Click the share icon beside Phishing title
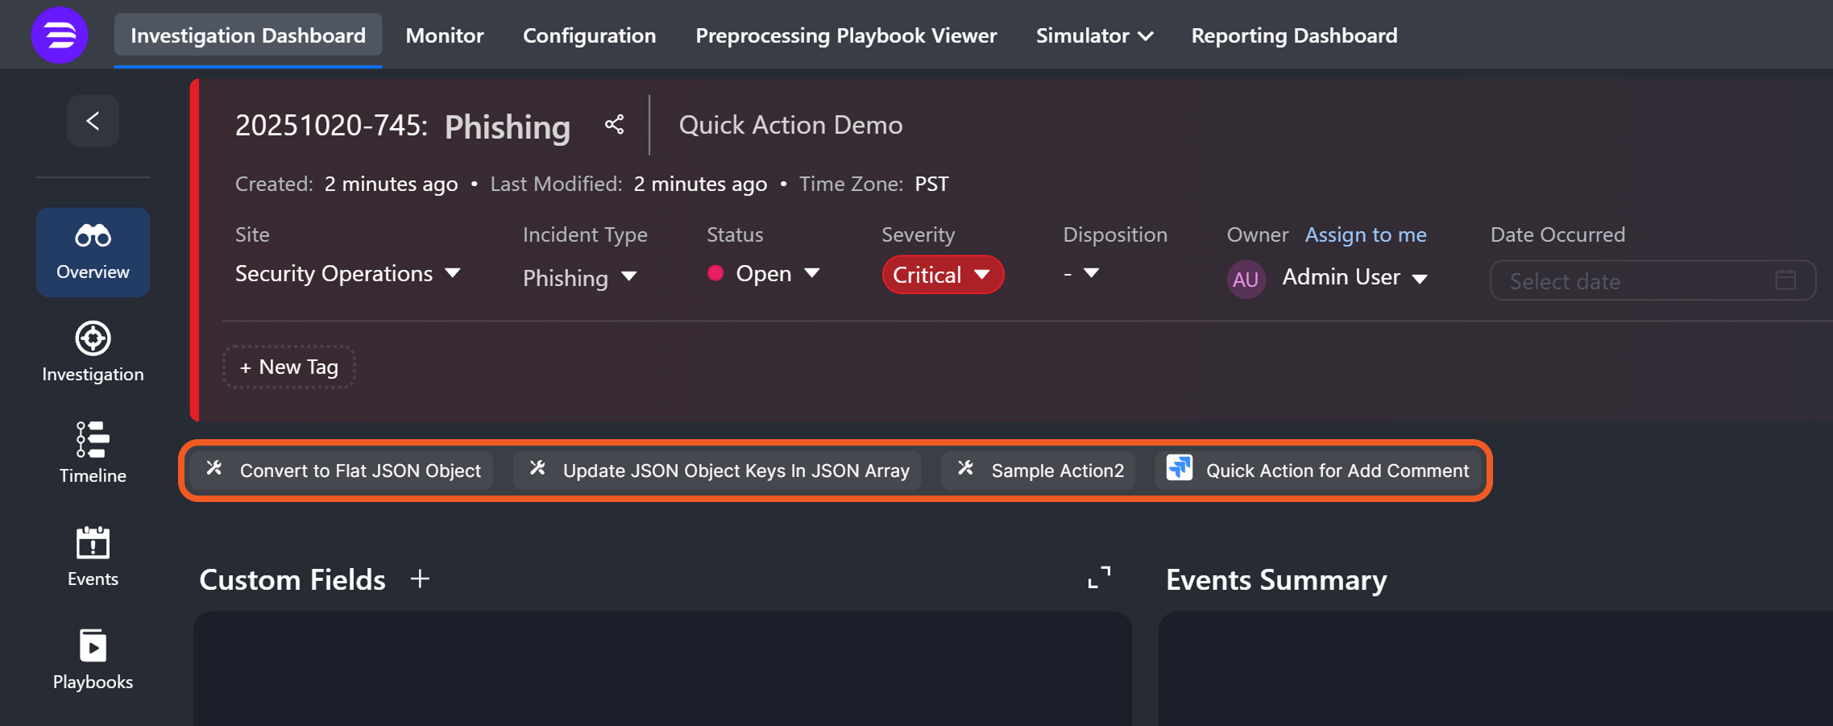Screen dimensions: 1833x726 tap(614, 125)
